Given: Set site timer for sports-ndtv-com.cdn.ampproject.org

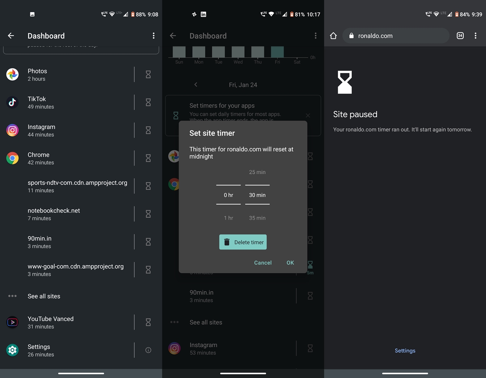Looking at the screenshot, I should (x=148, y=186).
